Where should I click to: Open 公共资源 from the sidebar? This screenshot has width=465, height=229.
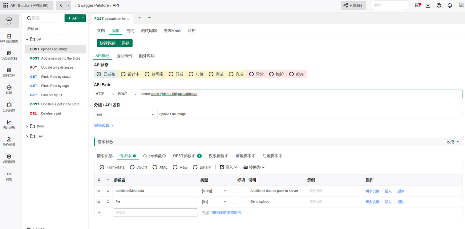(9, 107)
